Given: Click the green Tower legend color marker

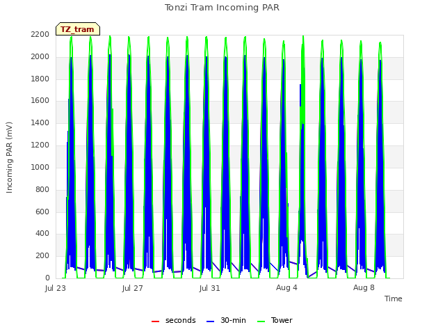Looking at the screenshot, I should point(261,321).
